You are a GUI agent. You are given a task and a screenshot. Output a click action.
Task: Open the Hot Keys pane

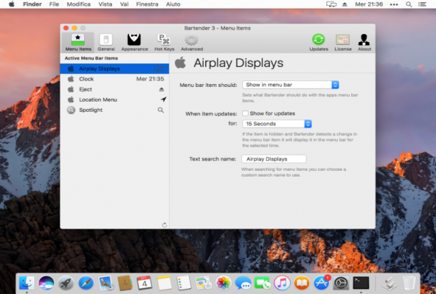(165, 43)
